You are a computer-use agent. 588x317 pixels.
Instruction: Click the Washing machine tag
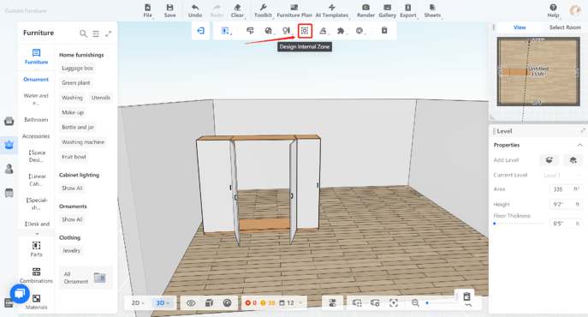pyautogui.click(x=83, y=142)
